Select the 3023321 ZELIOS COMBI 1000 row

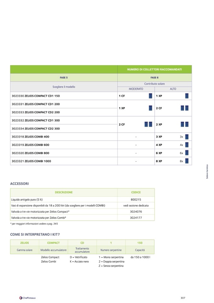pyautogui.click(x=31, y=161)
